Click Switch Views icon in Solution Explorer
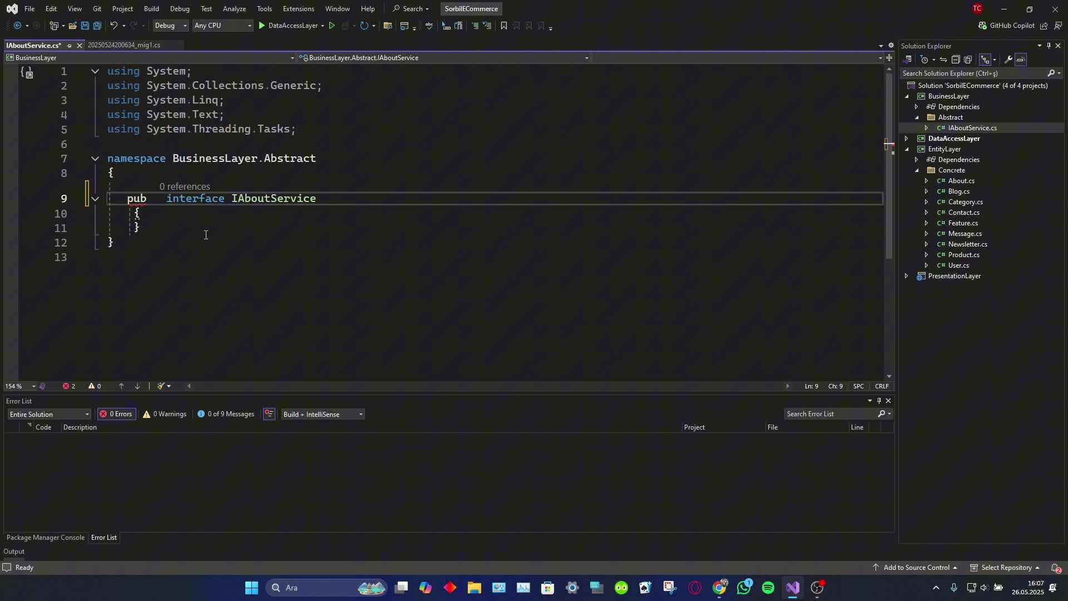Image resolution: width=1068 pixels, height=601 pixels. [908, 60]
